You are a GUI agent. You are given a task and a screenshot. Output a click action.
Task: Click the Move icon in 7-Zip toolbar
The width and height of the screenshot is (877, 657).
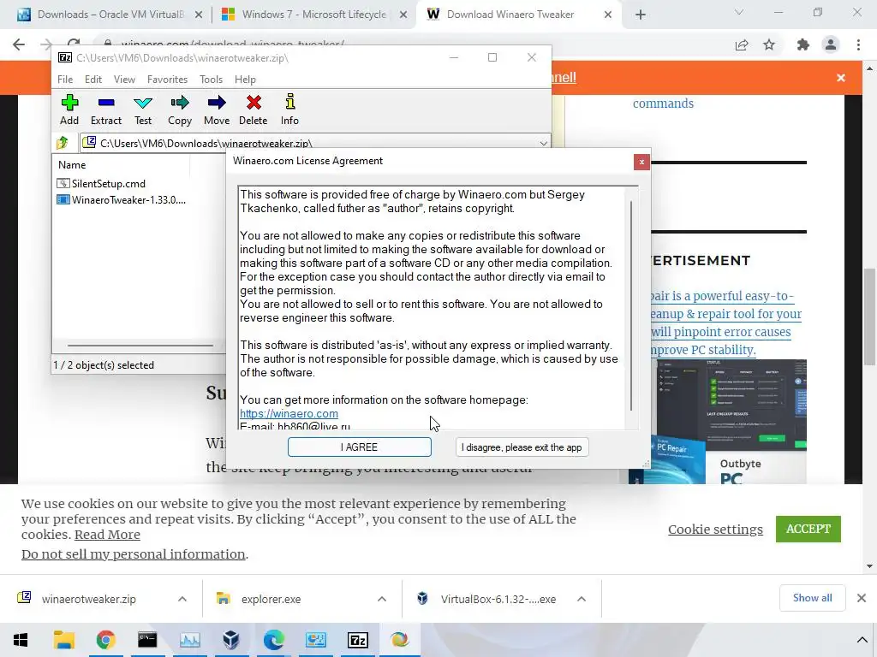(x=217, y=109)
